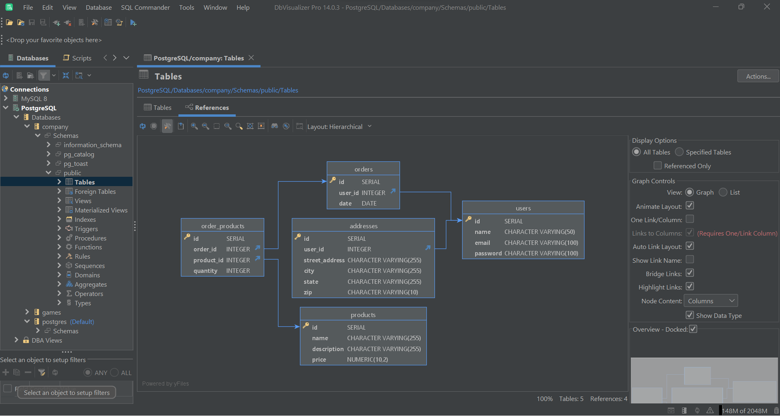
Task: Select the area zoom dashed rectangle tool
Action: tap(216, 126)
